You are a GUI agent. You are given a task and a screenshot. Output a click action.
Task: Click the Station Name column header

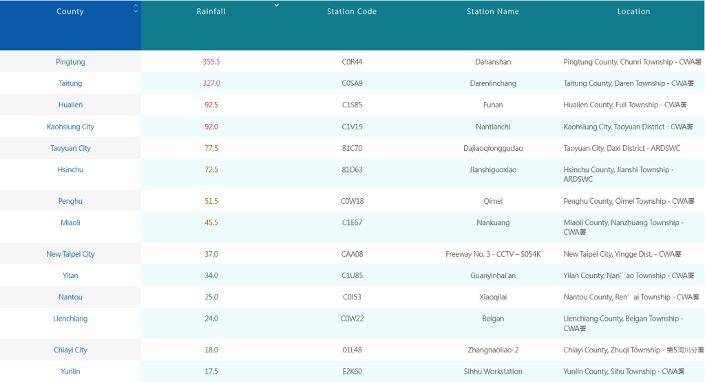click(x=493, y=12)
